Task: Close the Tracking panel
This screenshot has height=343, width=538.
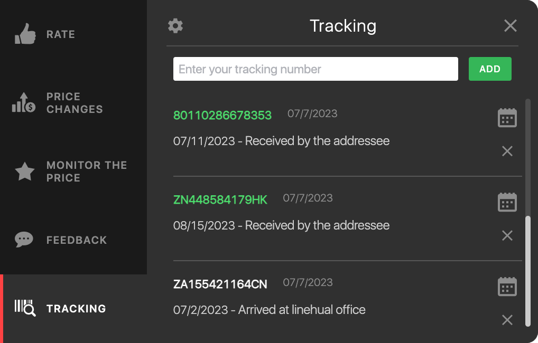Action: [x=510, y=26]
